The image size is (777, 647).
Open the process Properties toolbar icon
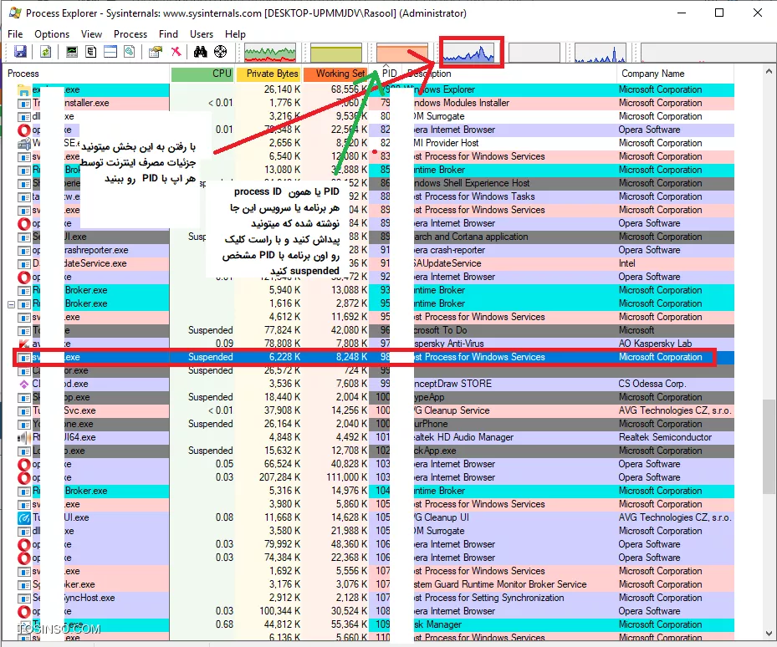156,52
